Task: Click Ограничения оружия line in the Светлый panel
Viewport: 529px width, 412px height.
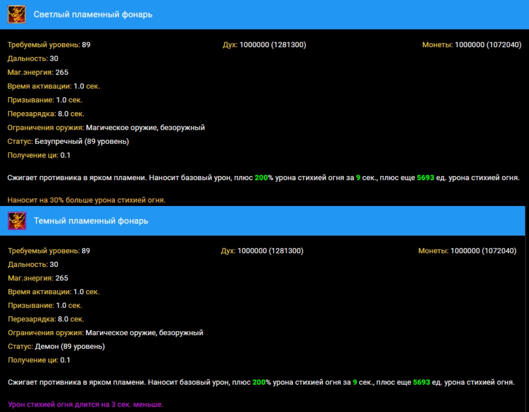Action: (106, 128)
